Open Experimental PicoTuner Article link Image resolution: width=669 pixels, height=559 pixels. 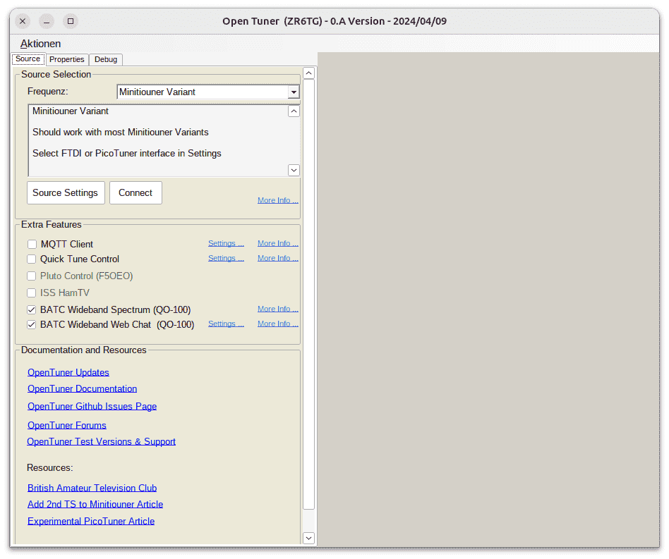click(x=91, y=521)
